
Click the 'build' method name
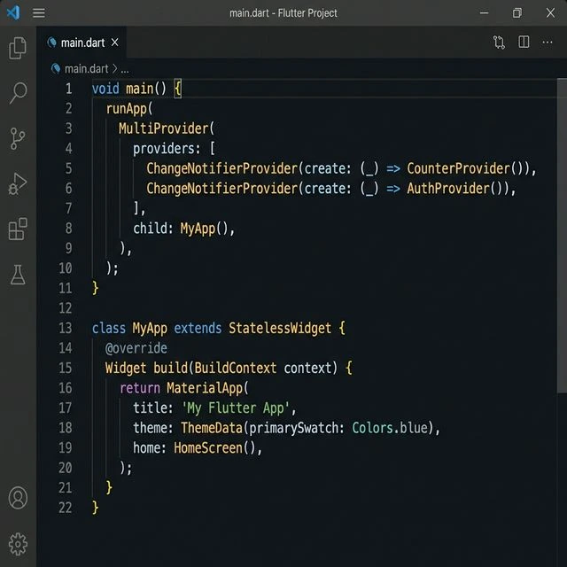pos(170,369)
